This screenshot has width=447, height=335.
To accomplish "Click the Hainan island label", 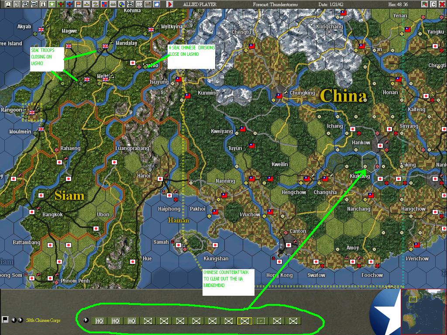I will click(179, 220).
